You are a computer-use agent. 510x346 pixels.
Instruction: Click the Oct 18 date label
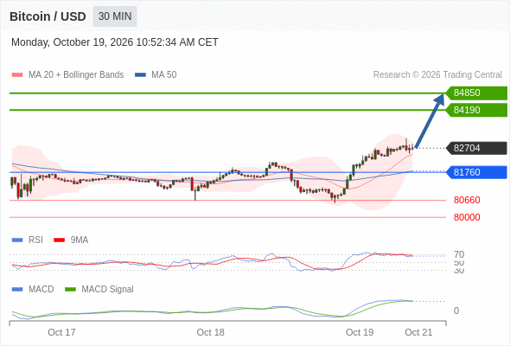[210, 332]
